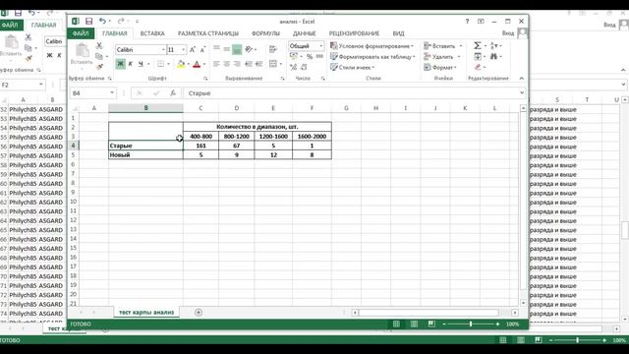The height and width of the screenshot is (354, 629).
Task: Click the cell containing 161
Action: 200,146
